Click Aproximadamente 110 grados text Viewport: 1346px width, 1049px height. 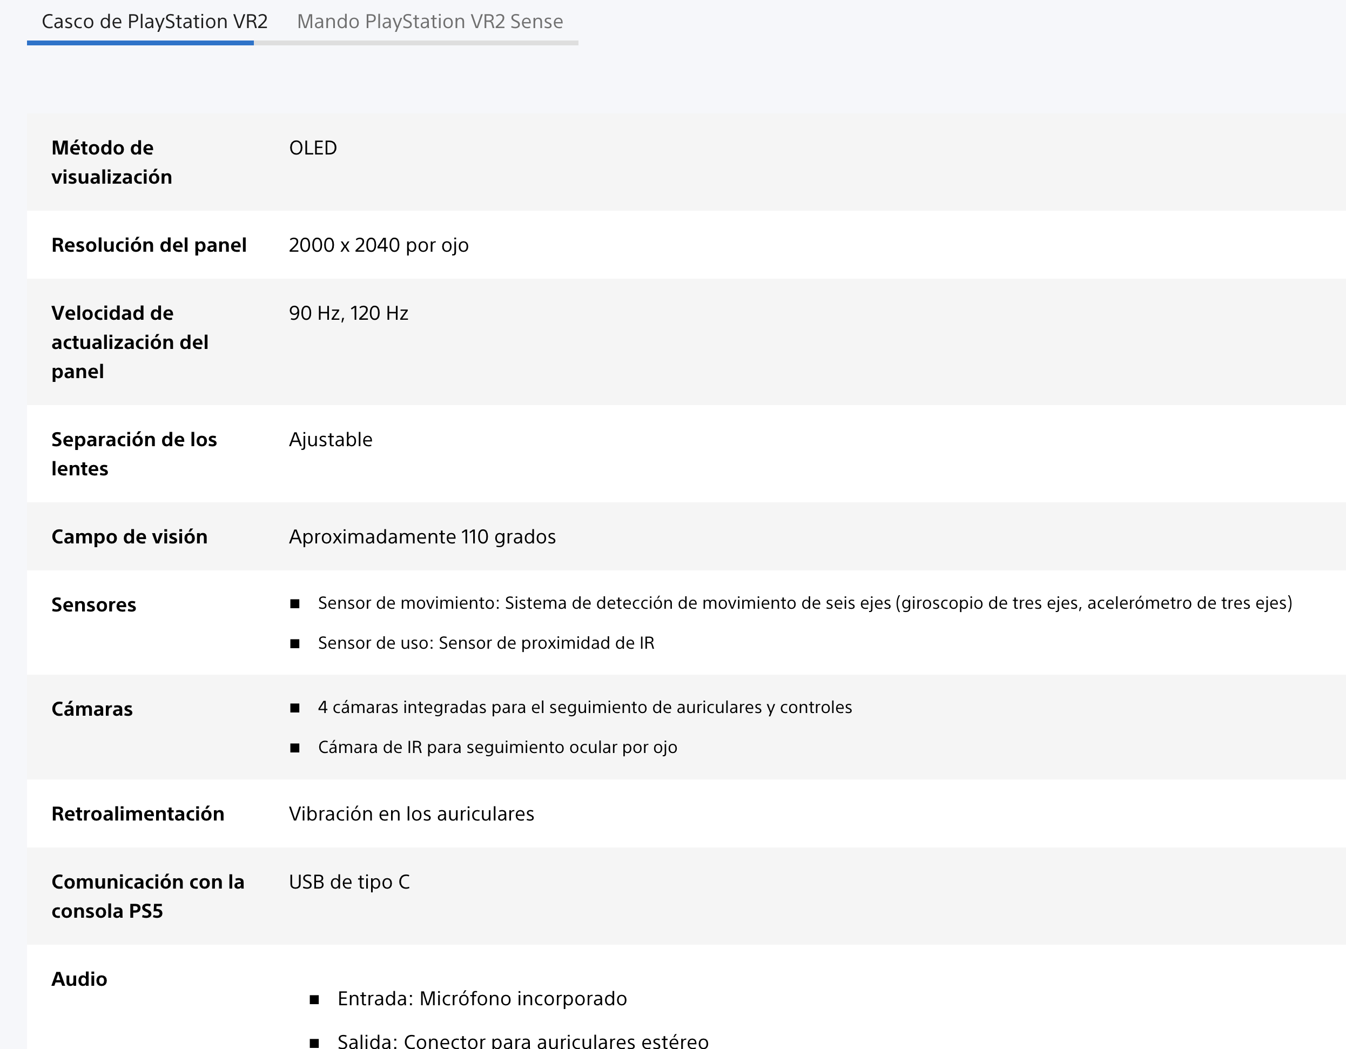(x=422, y=536)
